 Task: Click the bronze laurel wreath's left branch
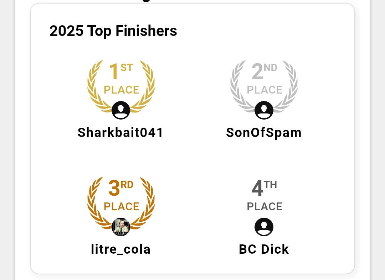(x=93, y=204)
